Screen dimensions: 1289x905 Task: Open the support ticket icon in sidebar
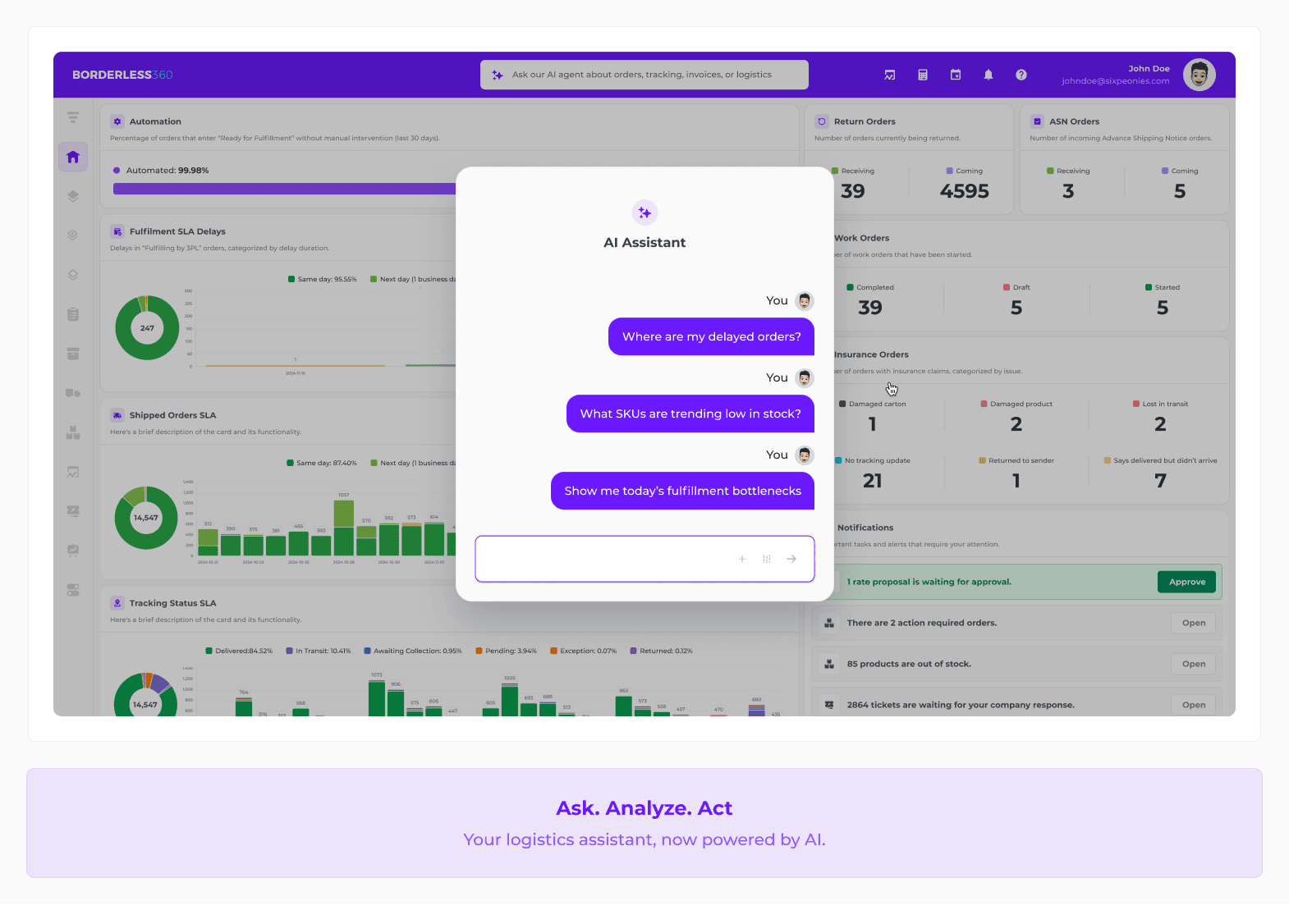point(73,511)
